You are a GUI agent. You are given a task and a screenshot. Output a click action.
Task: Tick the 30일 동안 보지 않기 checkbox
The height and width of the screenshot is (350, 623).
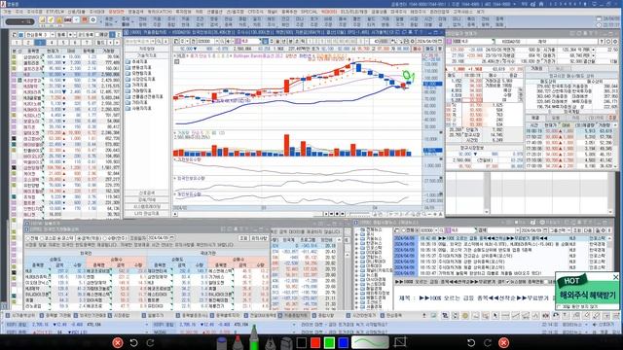click(x=559, y=306)
